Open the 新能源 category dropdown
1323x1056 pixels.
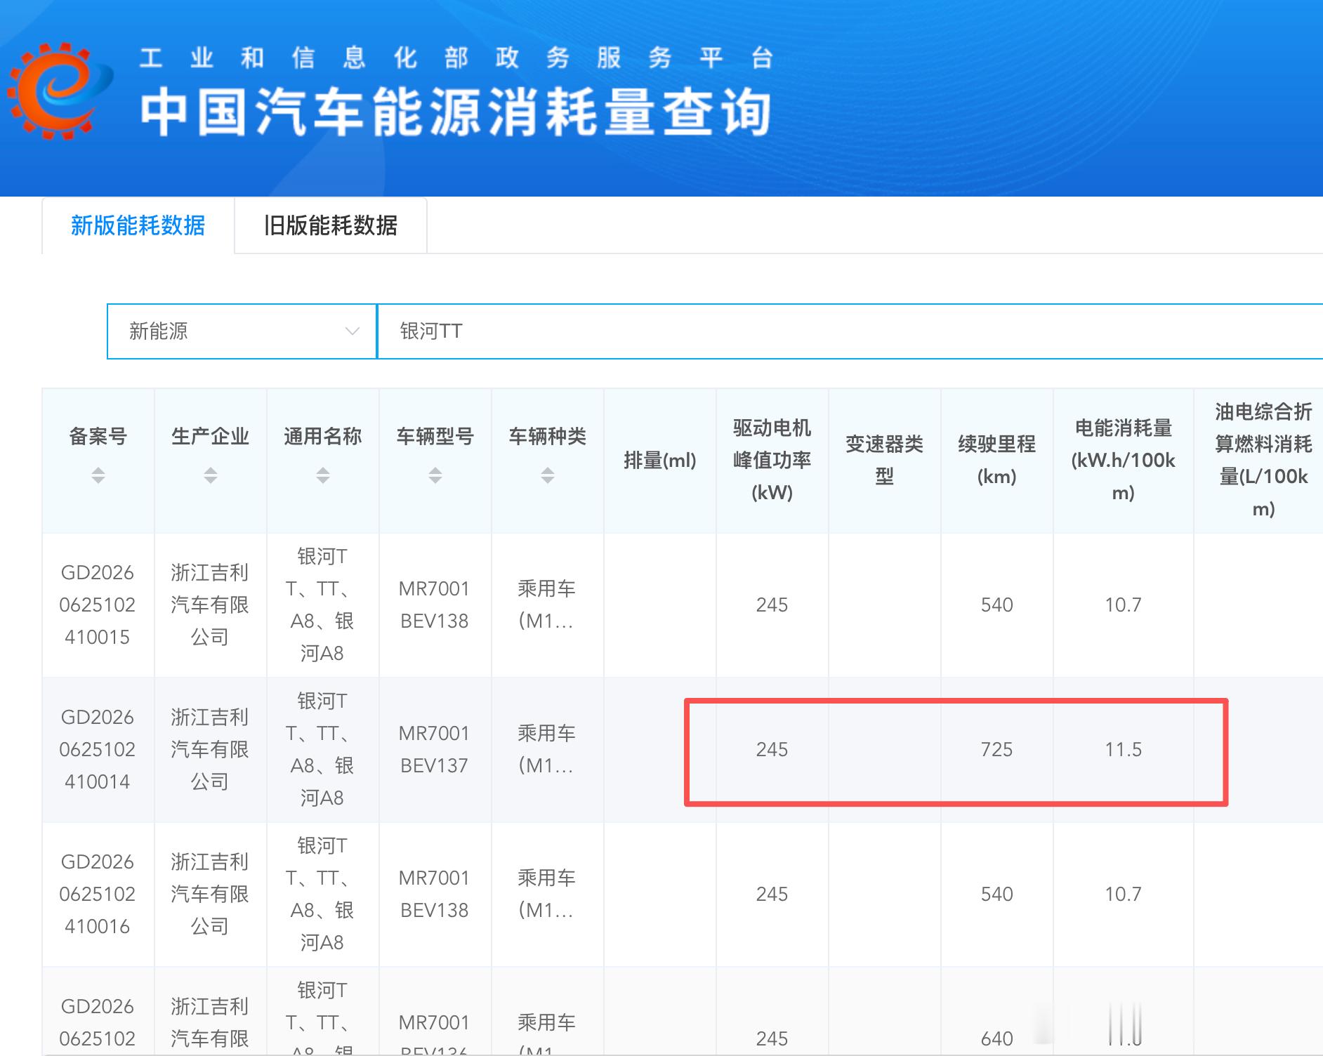coord(242,331)
